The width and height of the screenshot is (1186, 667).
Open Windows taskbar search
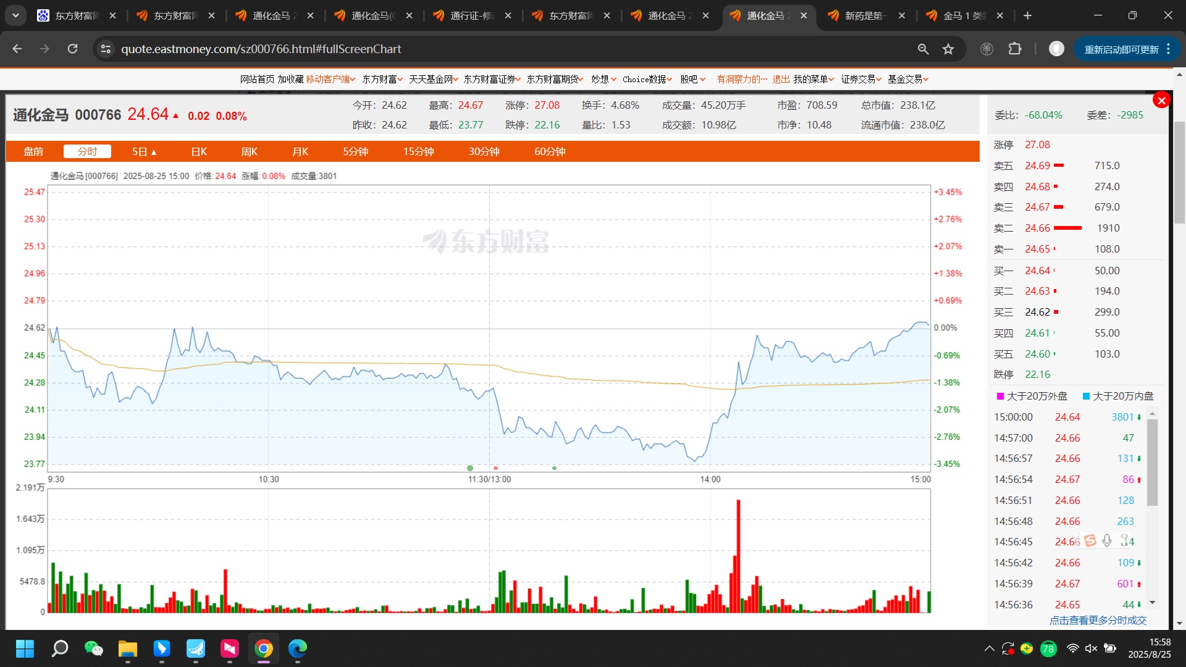[59, 648]
